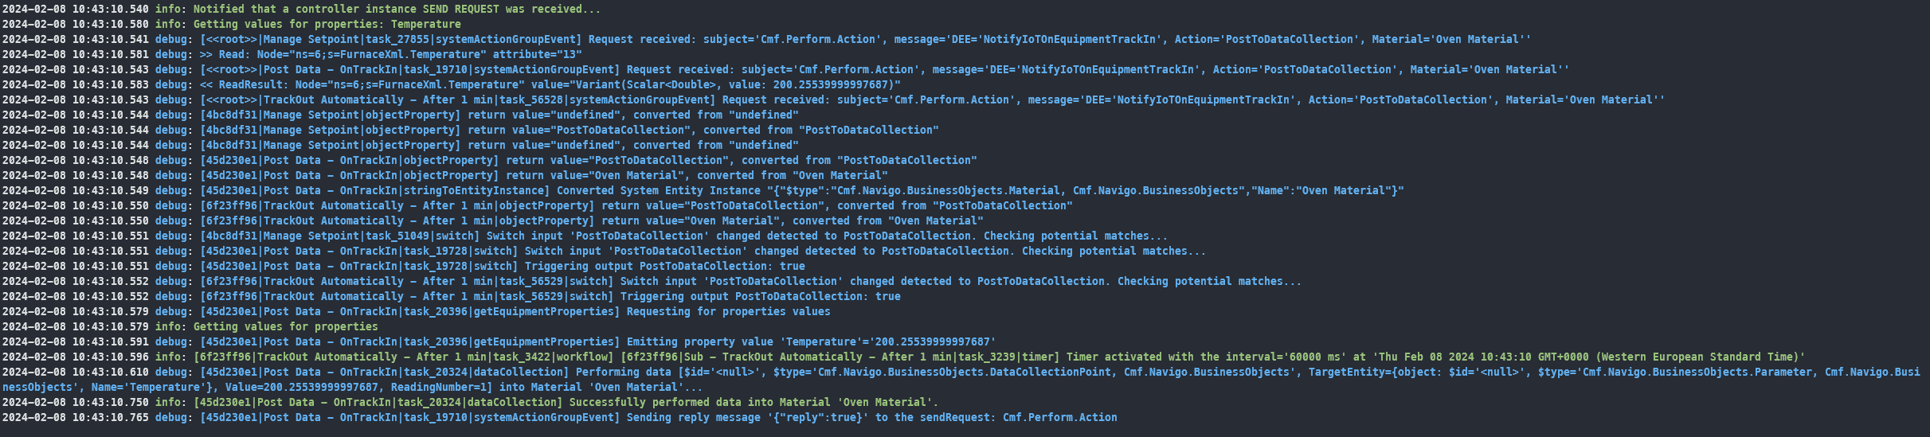Click the first timestamp 10:43:10.540
Viewport: 1930px width, 437px height.
[75, 10]
